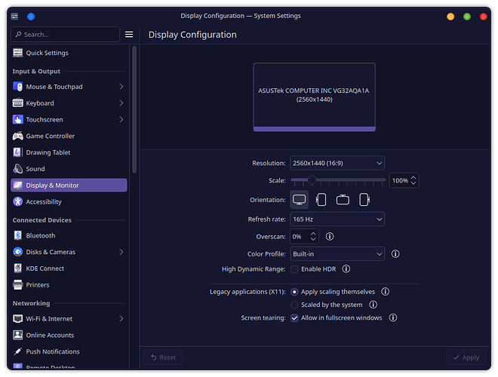Show info about Overscan setting

[330, 237]
